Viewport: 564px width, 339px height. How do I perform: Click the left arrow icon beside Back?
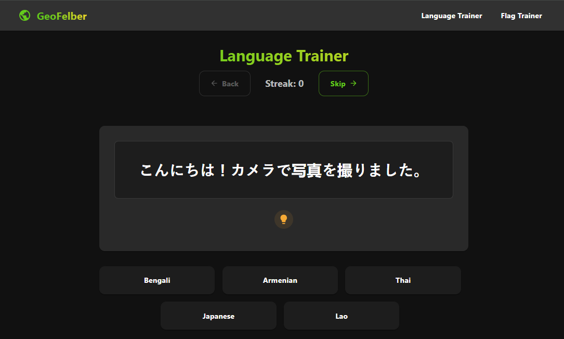214,83
